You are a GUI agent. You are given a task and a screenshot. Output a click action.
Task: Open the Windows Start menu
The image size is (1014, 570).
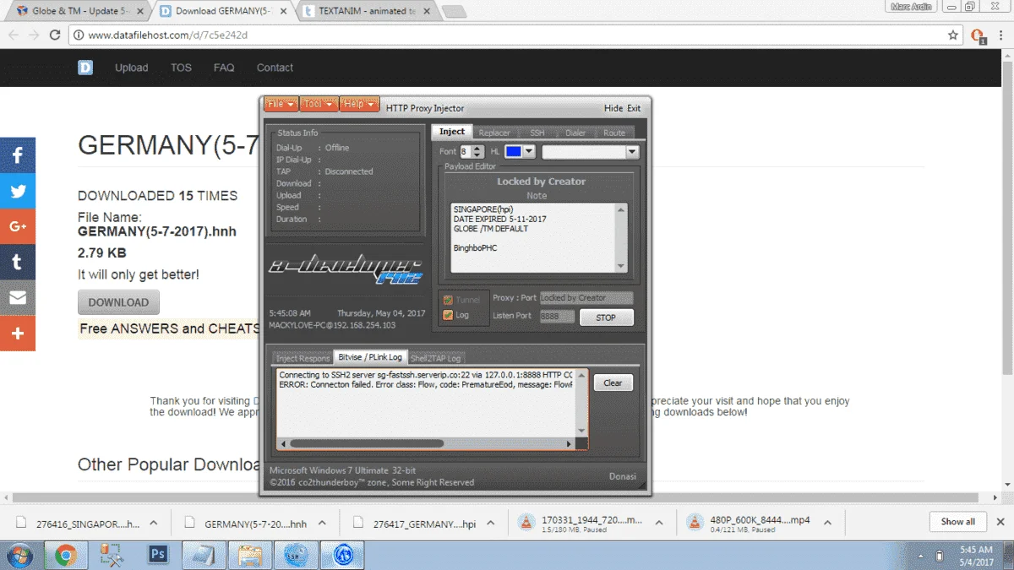[x=19, y=555]
